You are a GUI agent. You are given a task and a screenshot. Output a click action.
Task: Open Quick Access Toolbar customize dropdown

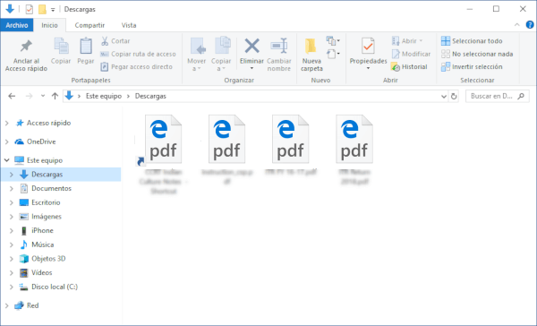point(53,10)
